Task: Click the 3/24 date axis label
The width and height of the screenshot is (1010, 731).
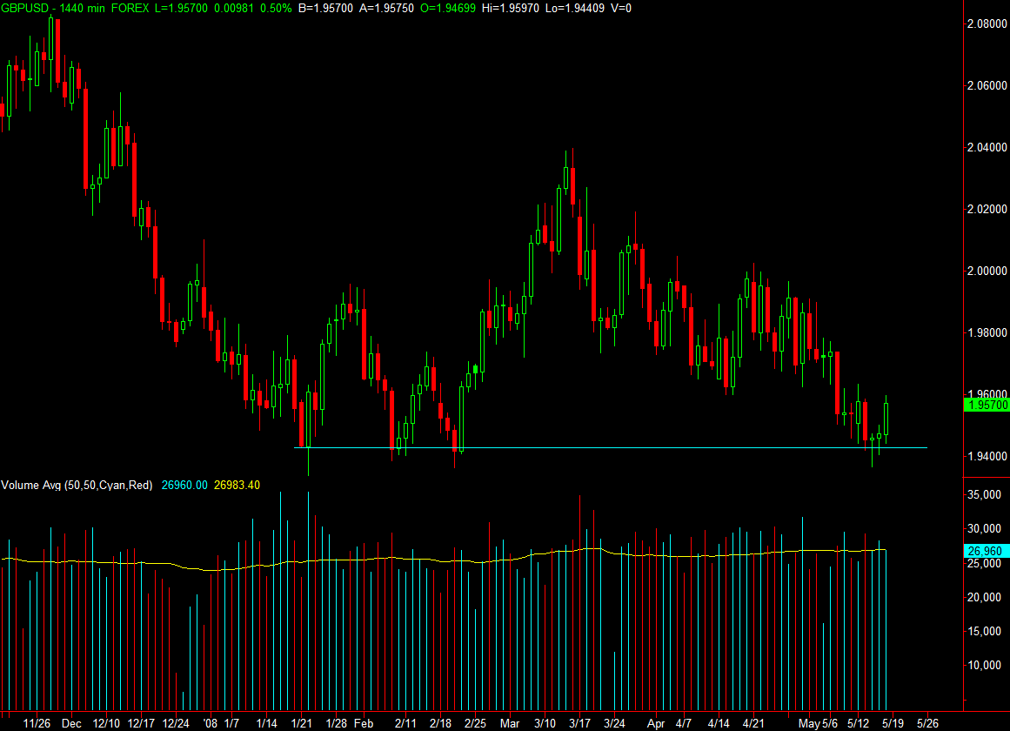Action: click(x=614, y=723)
